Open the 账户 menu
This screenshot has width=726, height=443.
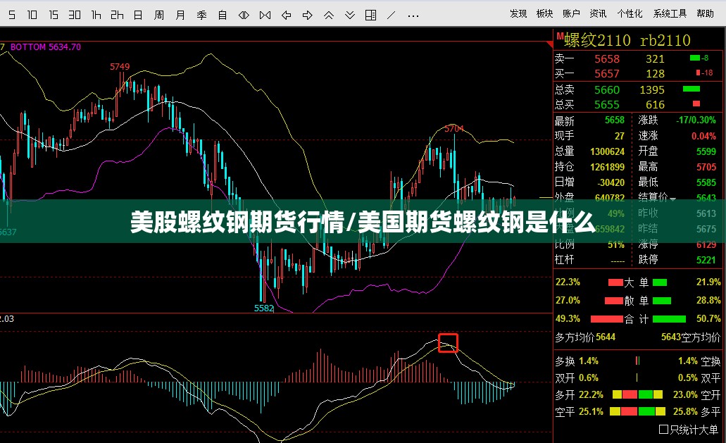(x=571, y=13)
